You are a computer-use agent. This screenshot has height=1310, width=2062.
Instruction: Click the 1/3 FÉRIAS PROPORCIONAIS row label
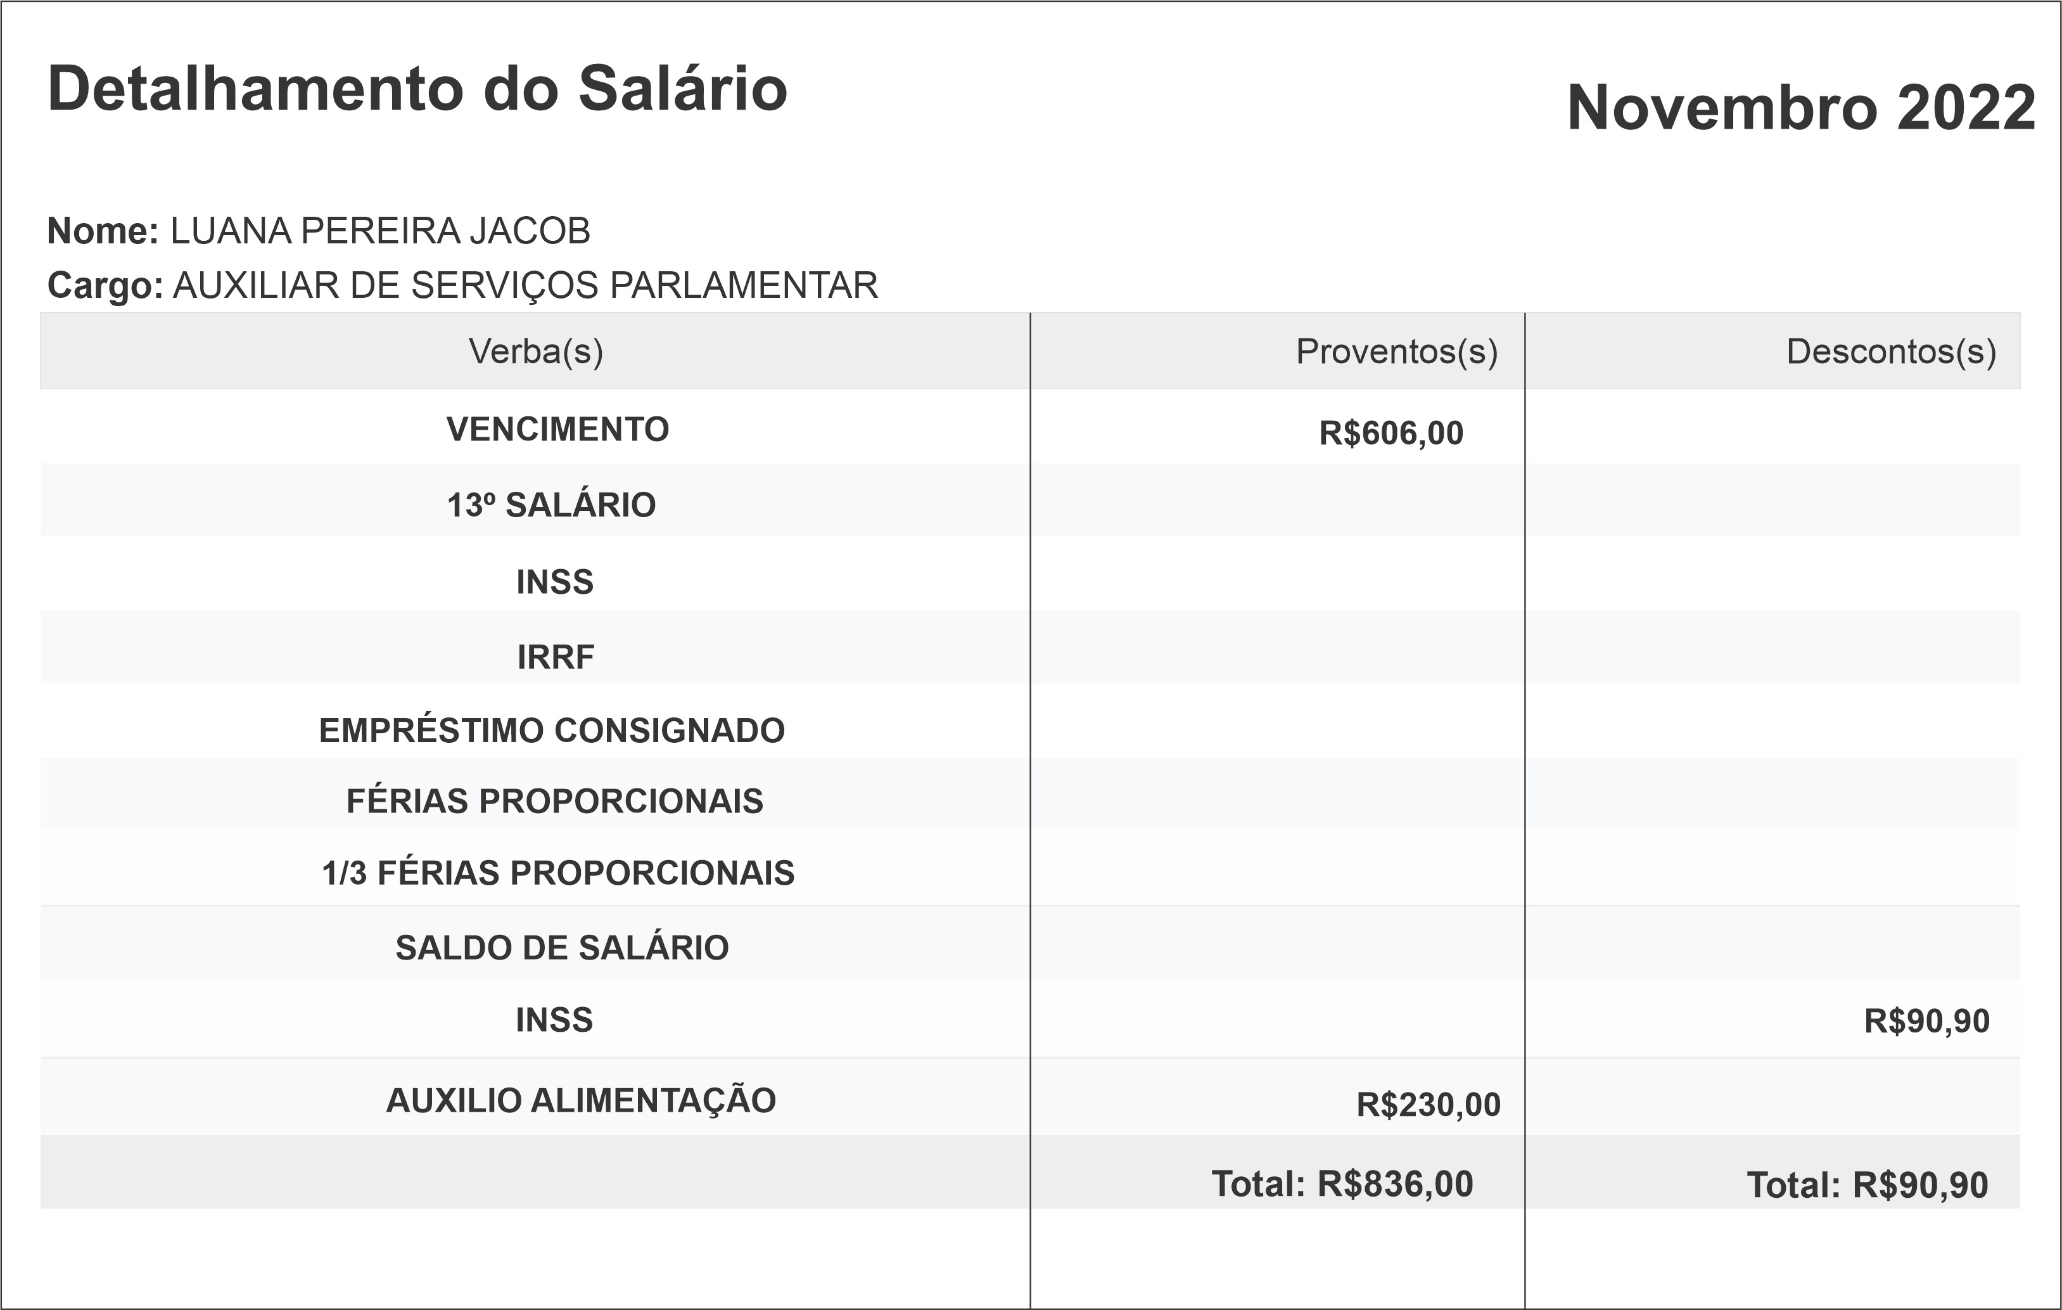[x=557, y=873]
